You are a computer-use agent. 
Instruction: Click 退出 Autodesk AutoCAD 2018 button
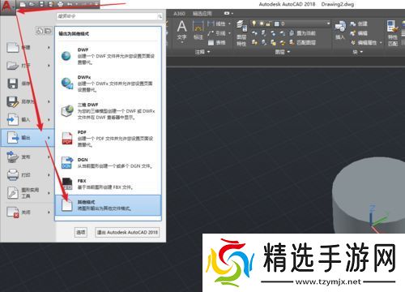(x=127, y=232)
